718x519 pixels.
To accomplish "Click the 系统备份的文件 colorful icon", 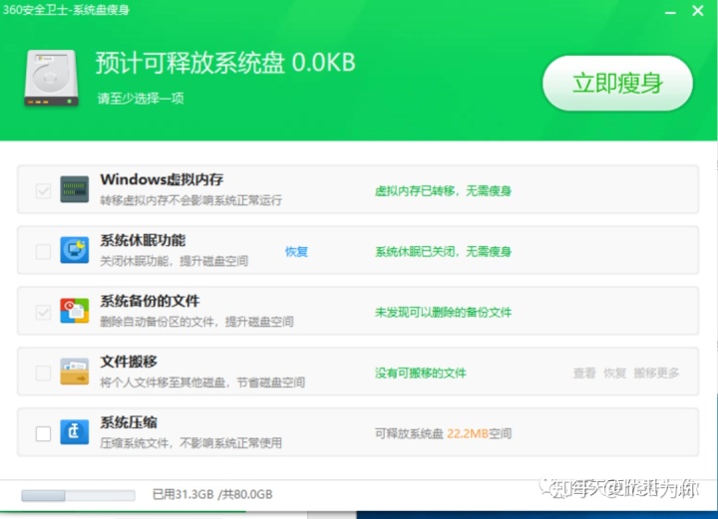I will pos(74,311).
